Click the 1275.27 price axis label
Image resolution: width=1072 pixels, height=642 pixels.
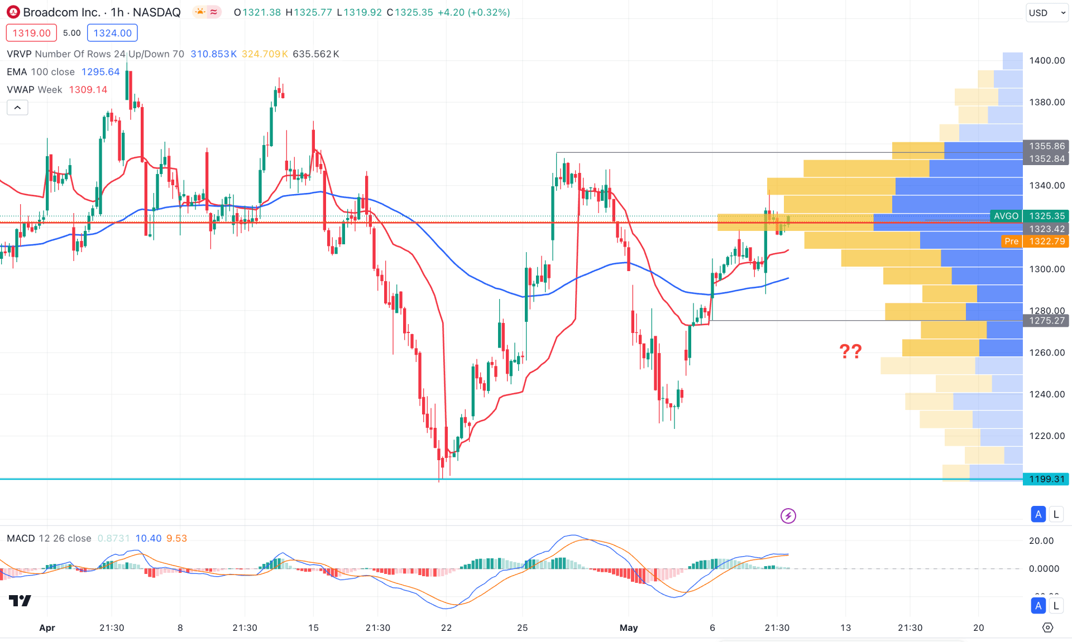(1046, 321)
